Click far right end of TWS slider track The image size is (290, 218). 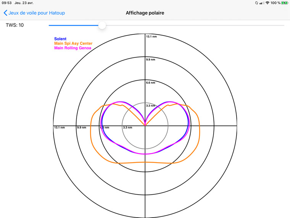(x=283, y=25)
